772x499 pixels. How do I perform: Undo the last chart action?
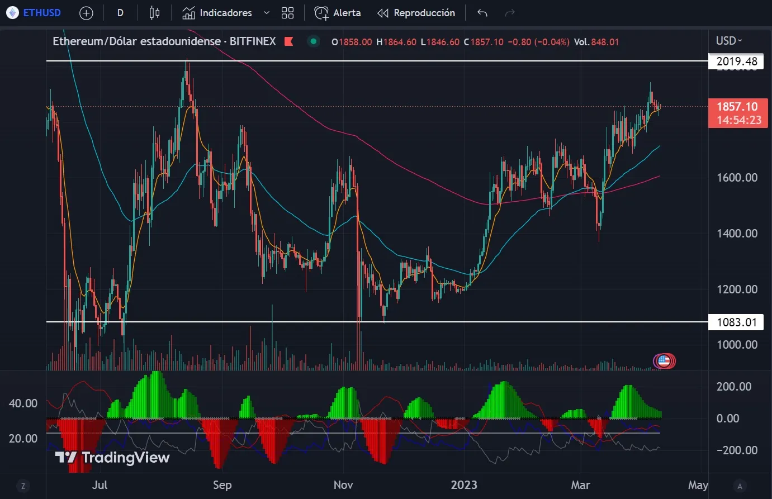[482, 13]
